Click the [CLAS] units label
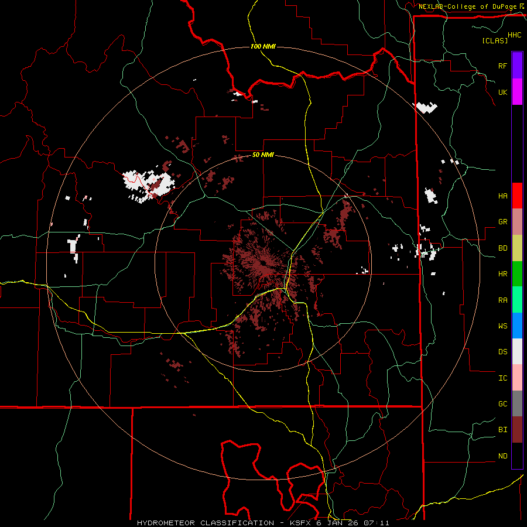Screen dimensions: 527x527 click(495, 40)
